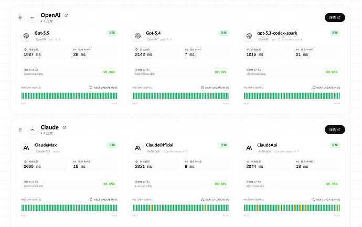Click the Gpt-5.5 history status bar
The width and height of the screenshot is (362, 227).
click(69, 96)
